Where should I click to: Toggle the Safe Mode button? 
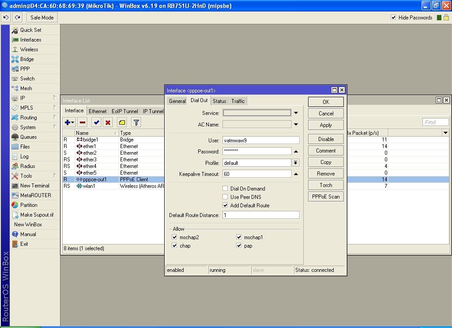click(x=42, y=18)
